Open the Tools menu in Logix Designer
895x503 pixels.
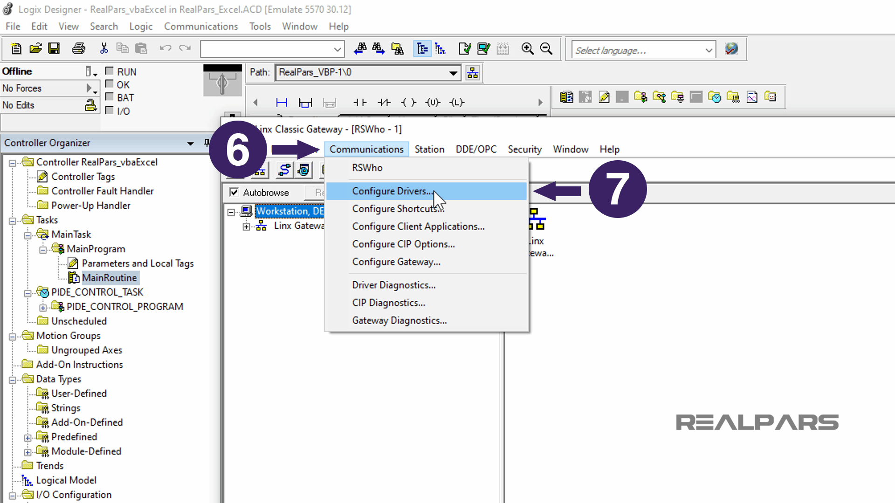click(x=260, y=27)
